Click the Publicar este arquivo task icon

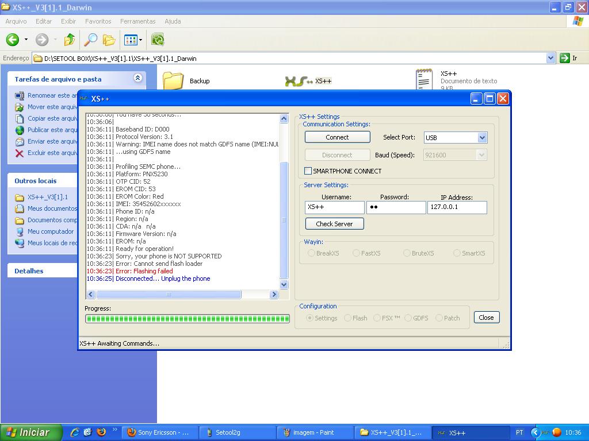pos(20,130)
